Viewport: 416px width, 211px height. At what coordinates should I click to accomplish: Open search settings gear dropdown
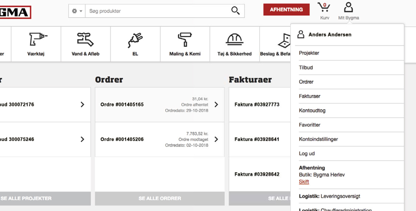[x=77, y=11]
